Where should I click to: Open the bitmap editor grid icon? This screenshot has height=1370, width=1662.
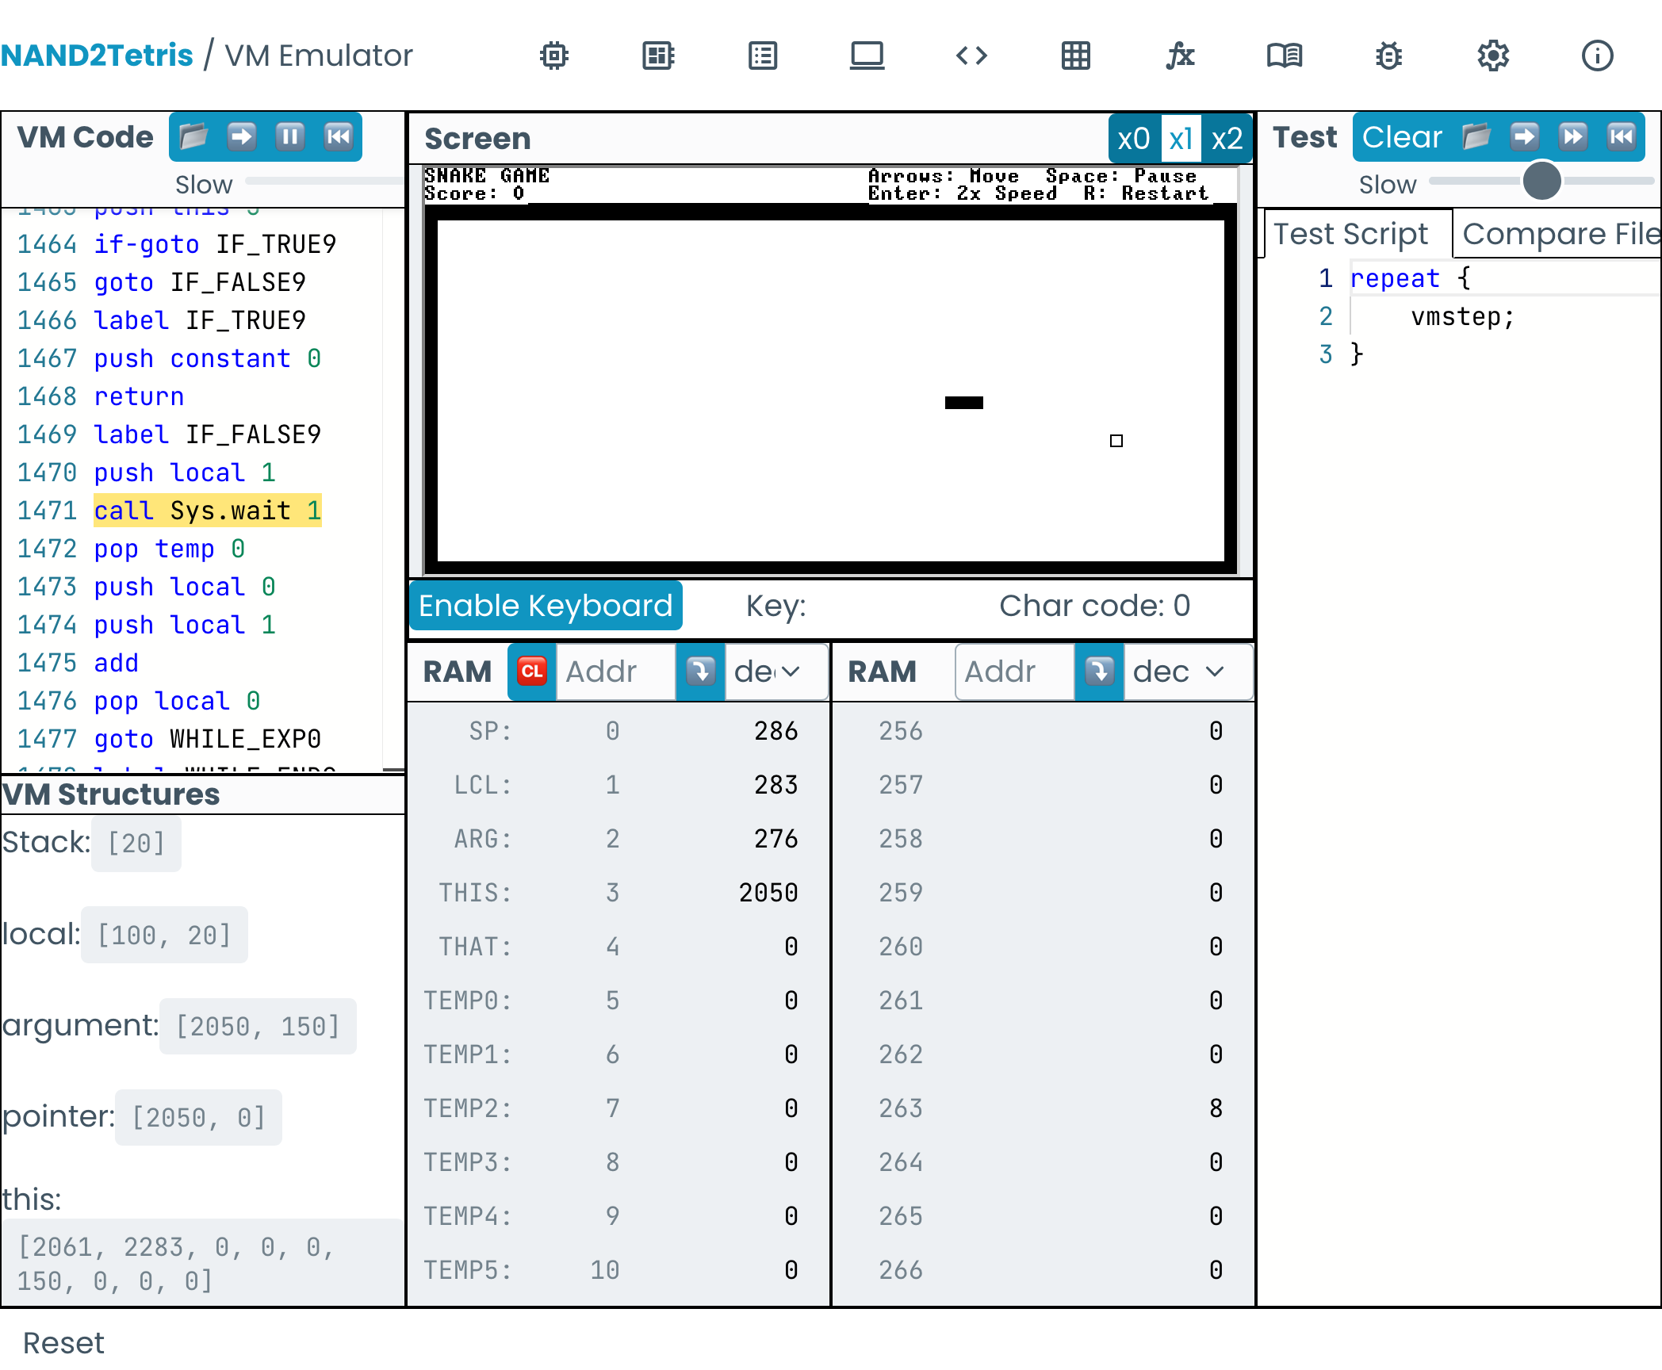1076,55
